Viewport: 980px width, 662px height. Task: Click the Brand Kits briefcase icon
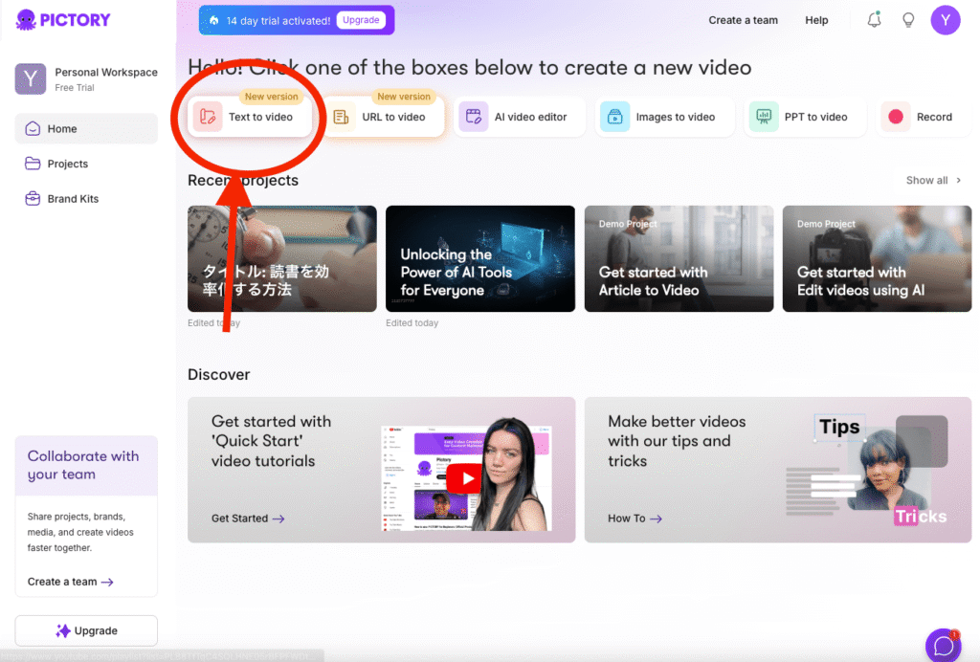pyautogui.click(x=33, y=199)
